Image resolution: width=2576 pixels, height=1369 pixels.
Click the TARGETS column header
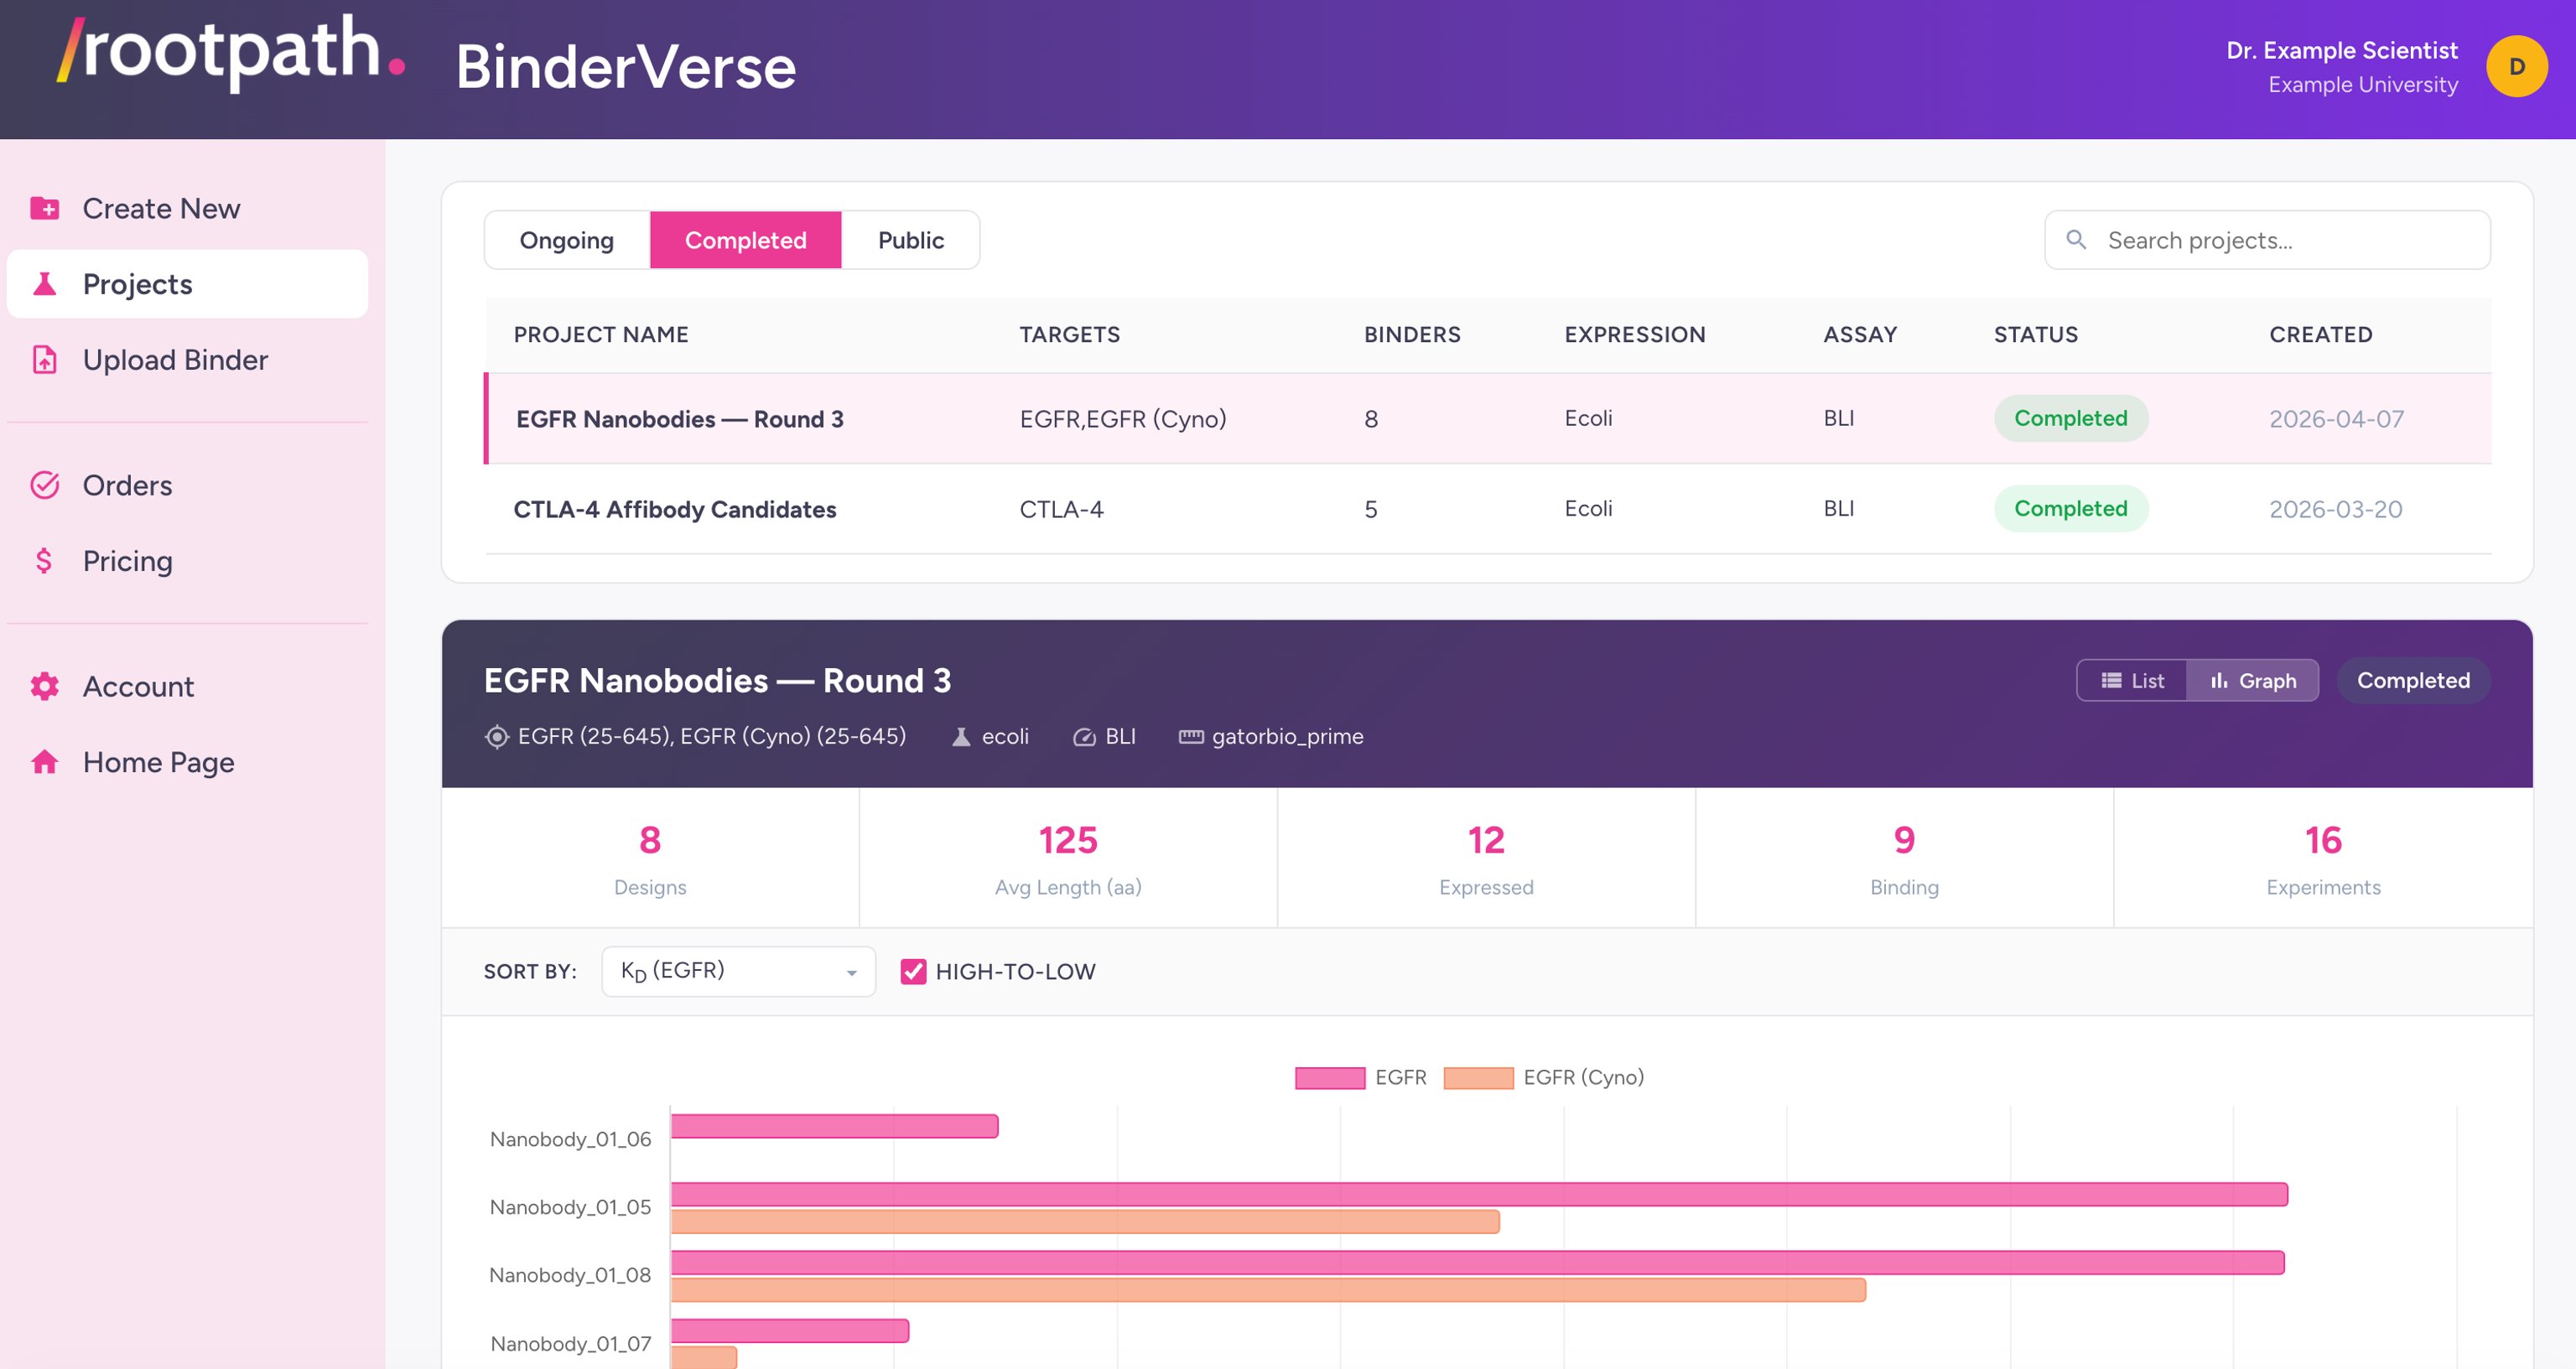1069,335
